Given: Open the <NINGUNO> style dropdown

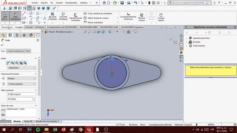Looking at the screenshot, I should pyautogui.click(x=21, y=68).
